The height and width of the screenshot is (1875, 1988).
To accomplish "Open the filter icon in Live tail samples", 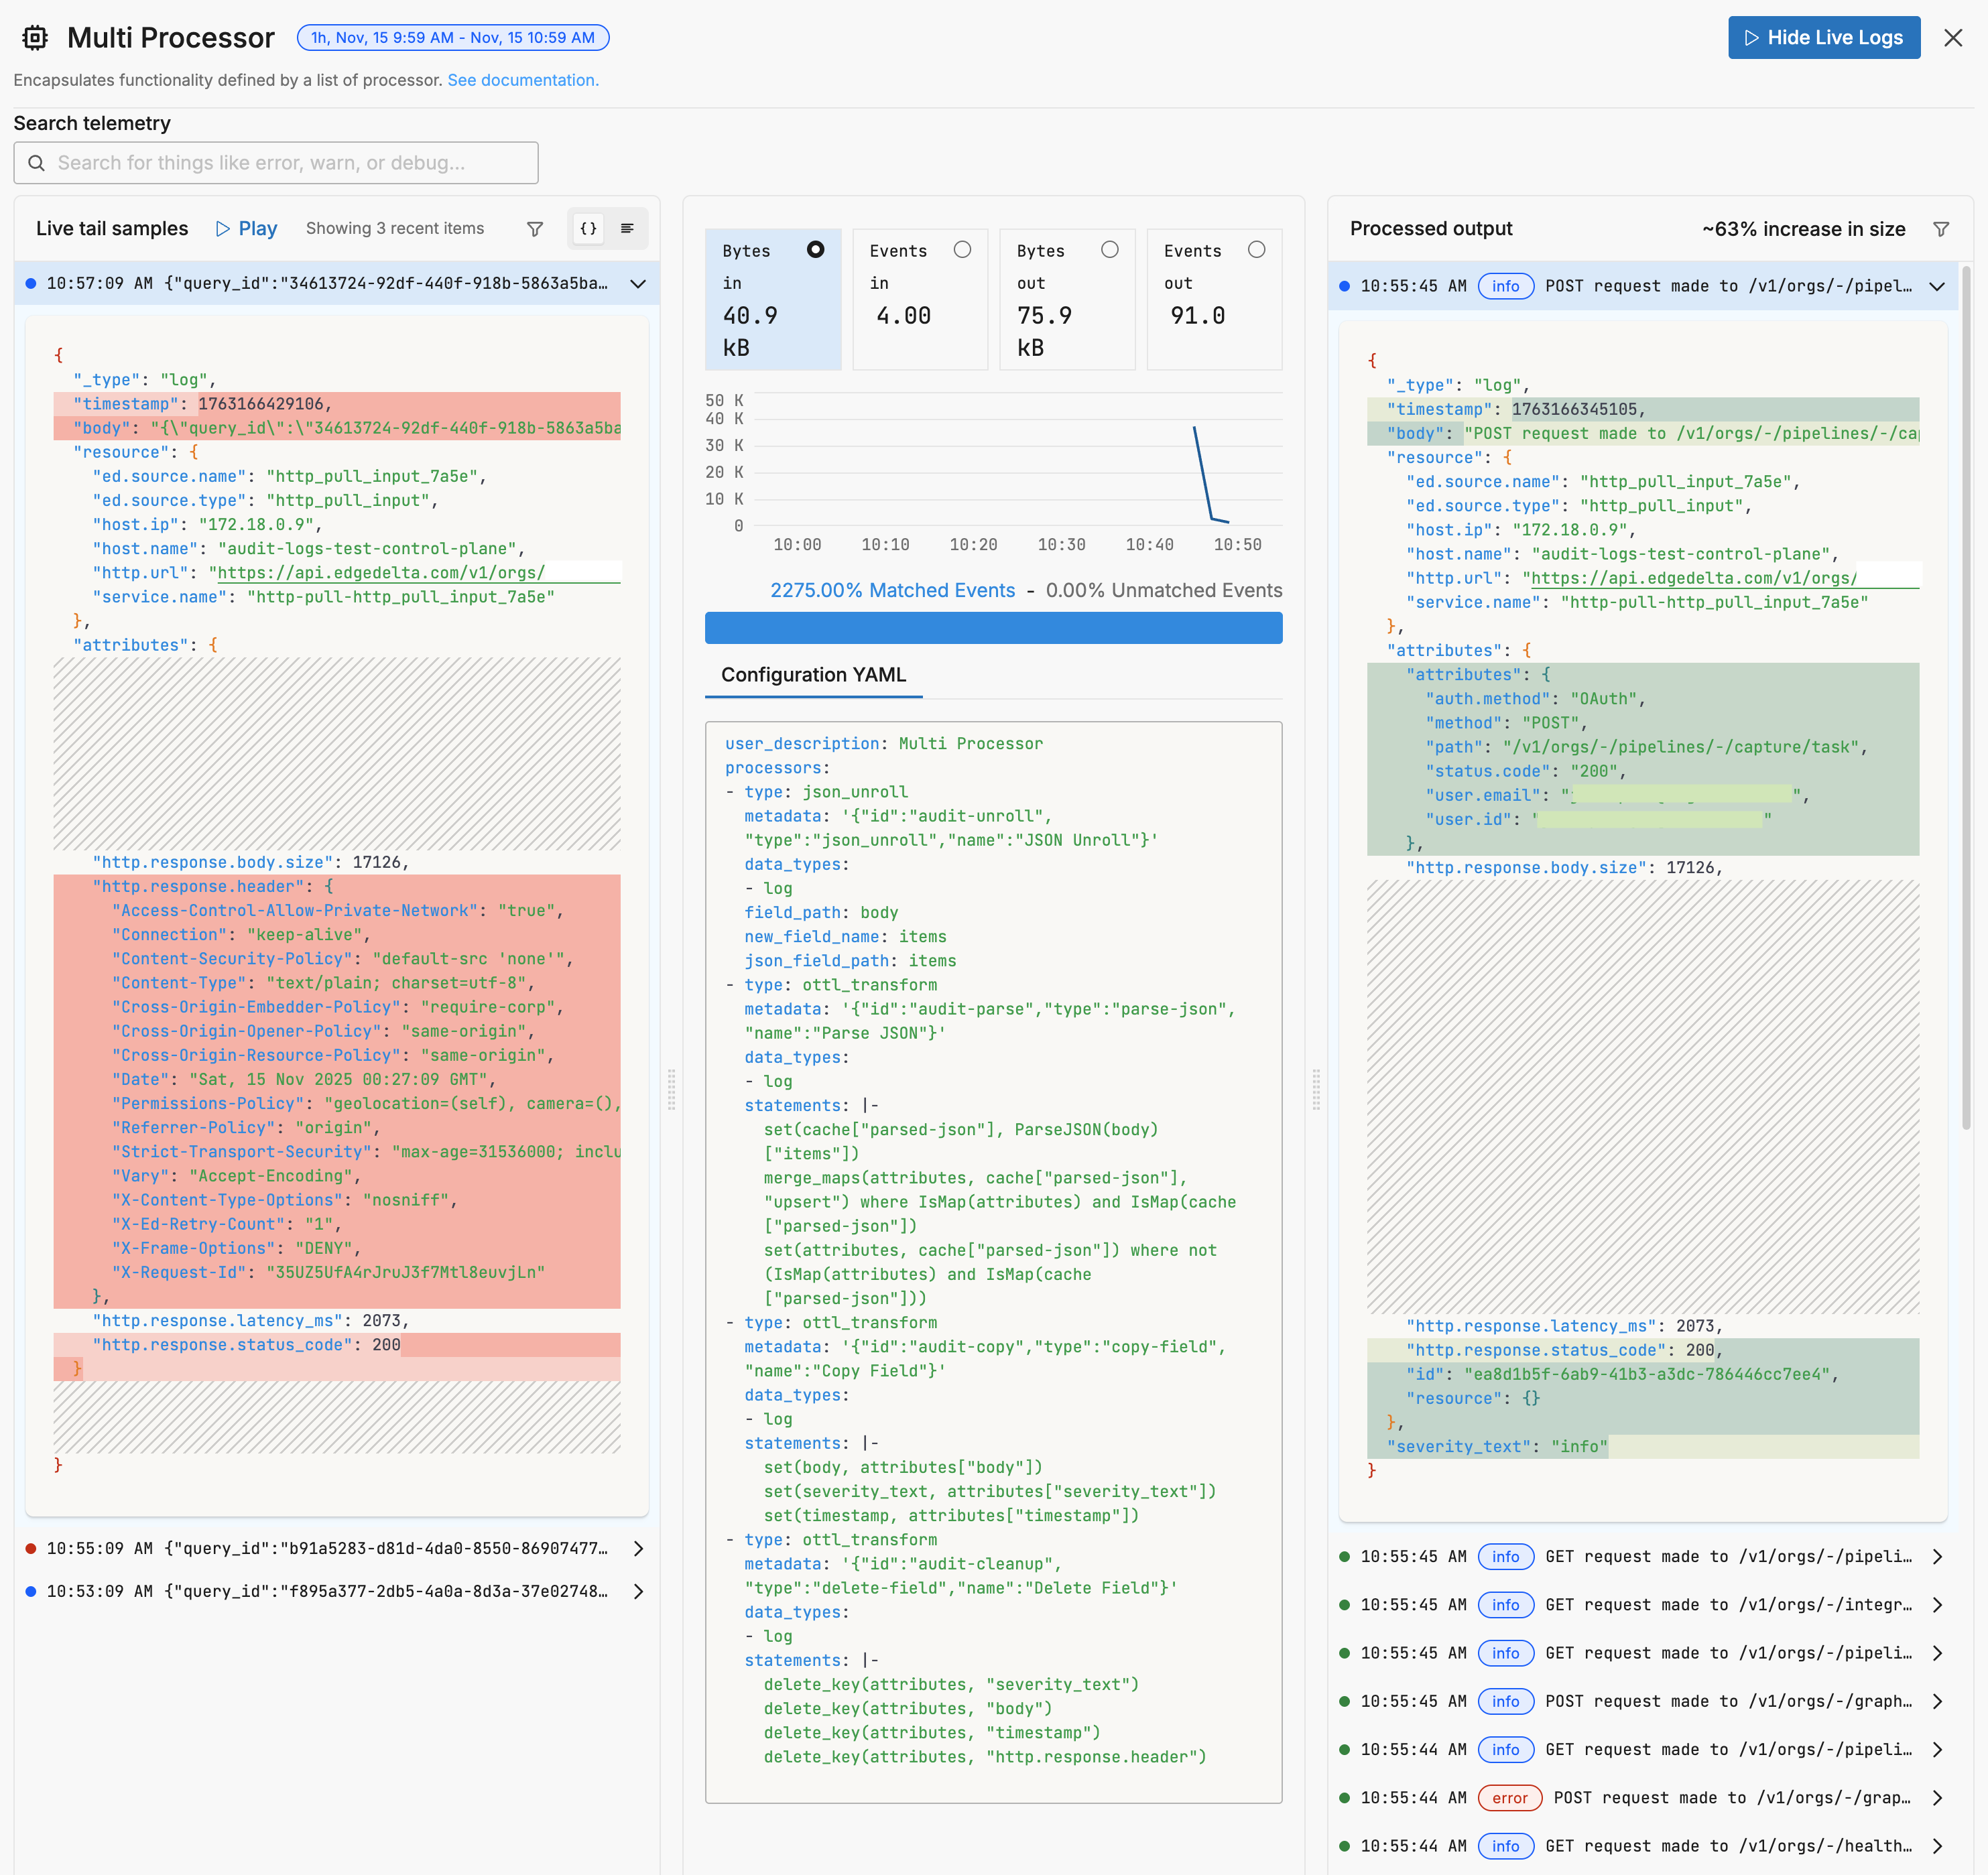I will point(535,228).
